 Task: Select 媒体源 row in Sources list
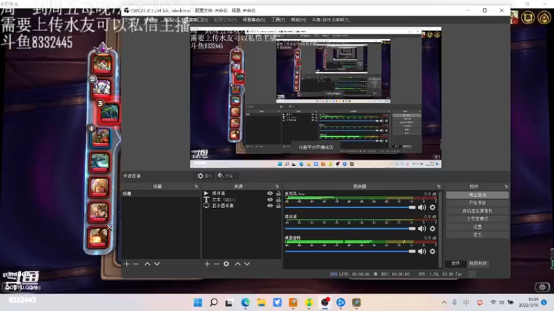click(242, 194)
